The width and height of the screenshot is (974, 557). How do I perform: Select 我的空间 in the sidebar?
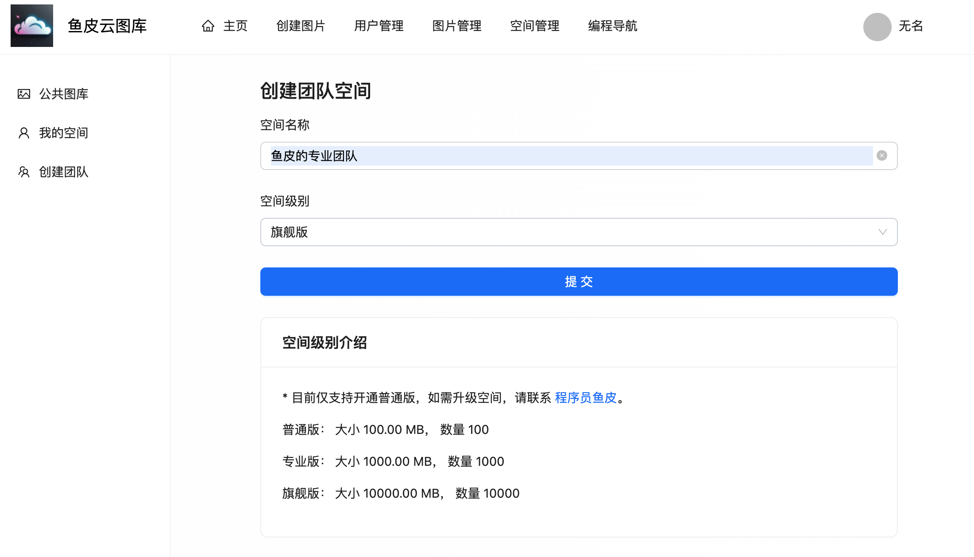[x=64, y=133]
